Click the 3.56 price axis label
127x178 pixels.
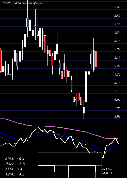[x=117, y=24]
